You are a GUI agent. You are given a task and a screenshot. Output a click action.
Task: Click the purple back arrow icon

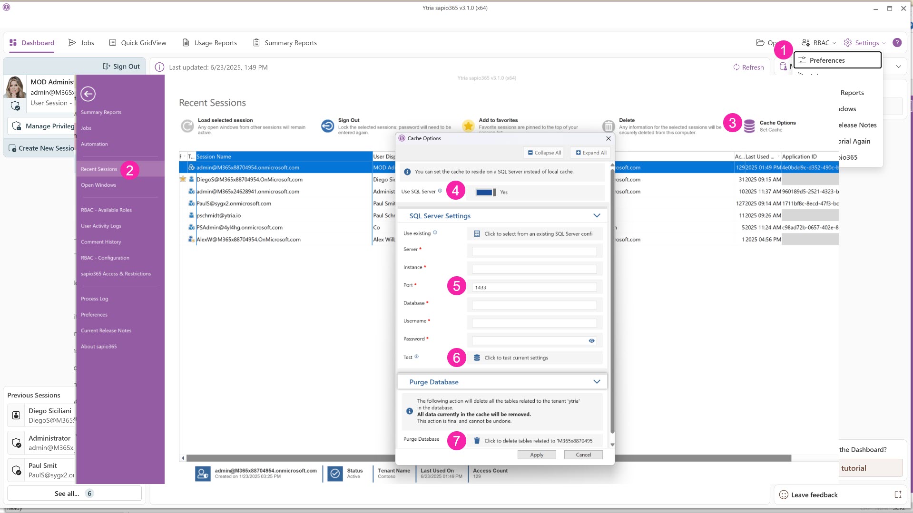pyautogui.click(x=88, y=94)
